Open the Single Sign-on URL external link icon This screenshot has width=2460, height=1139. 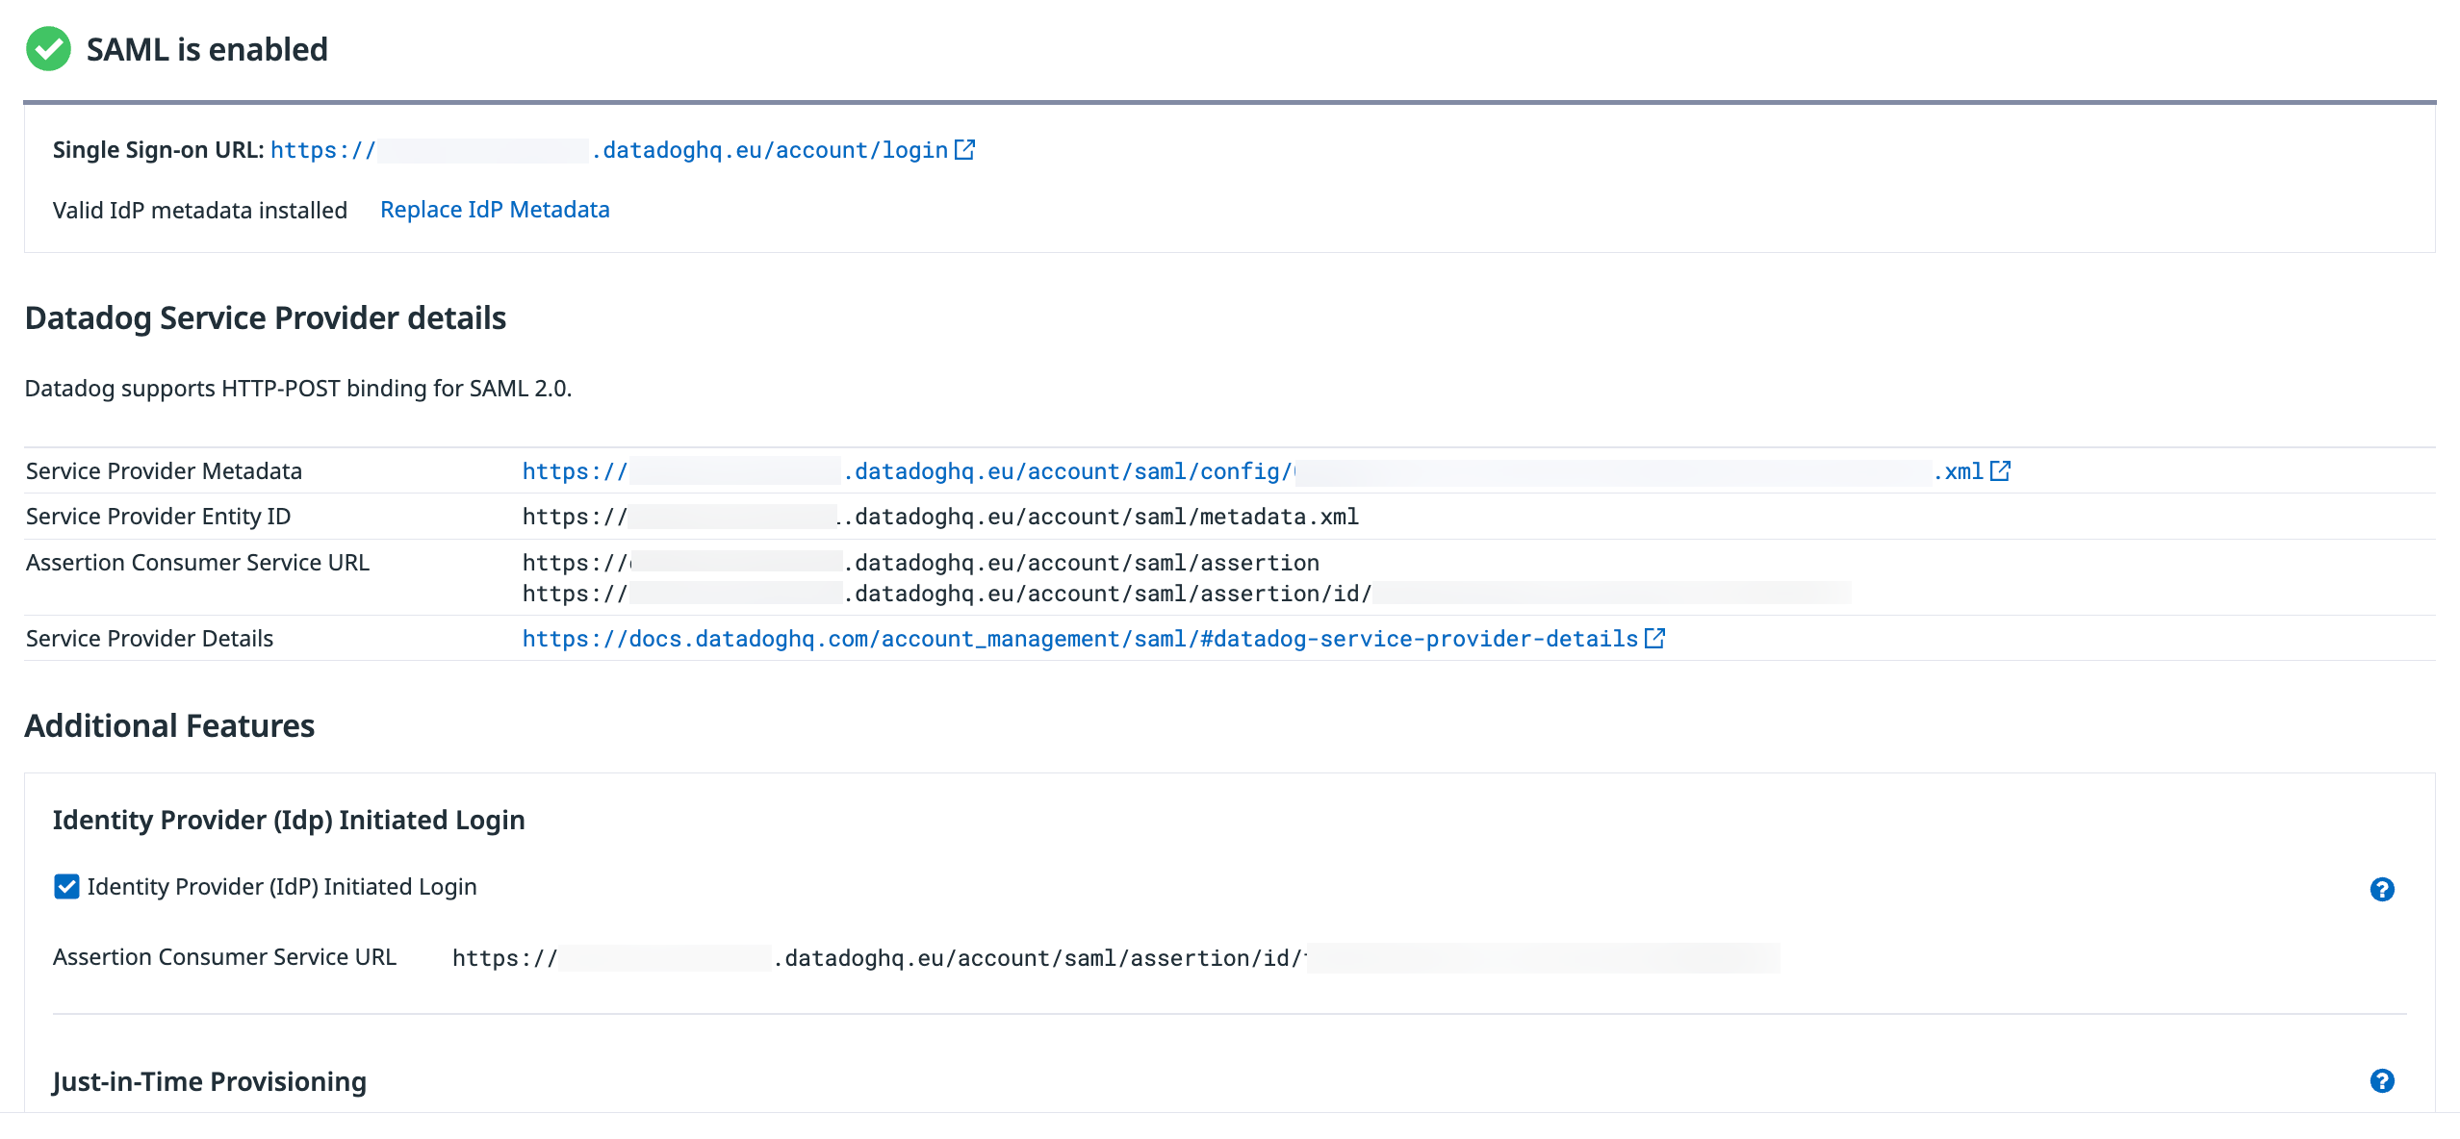[x=965, y=148]
